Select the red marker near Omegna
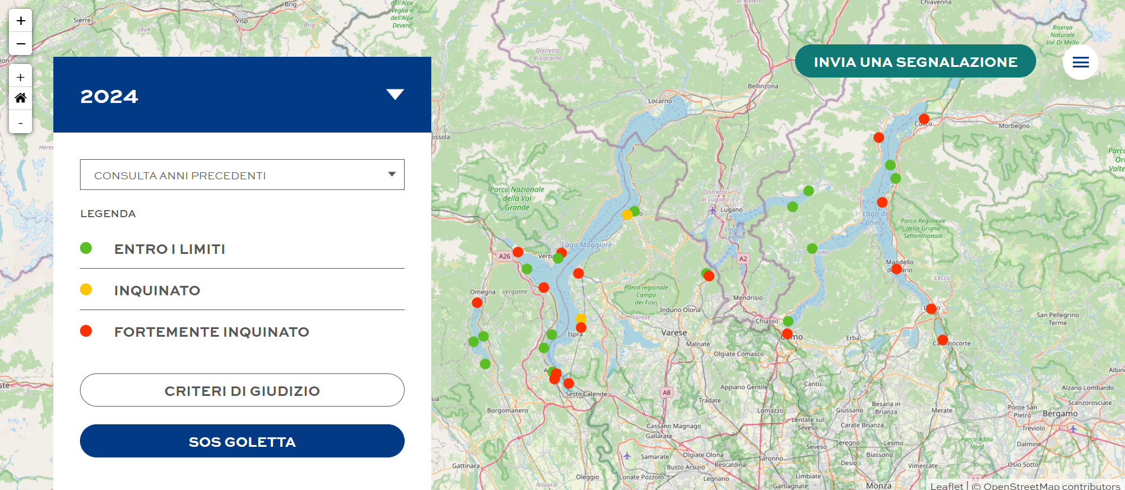 pyautogui.click(x=477, y=302)
